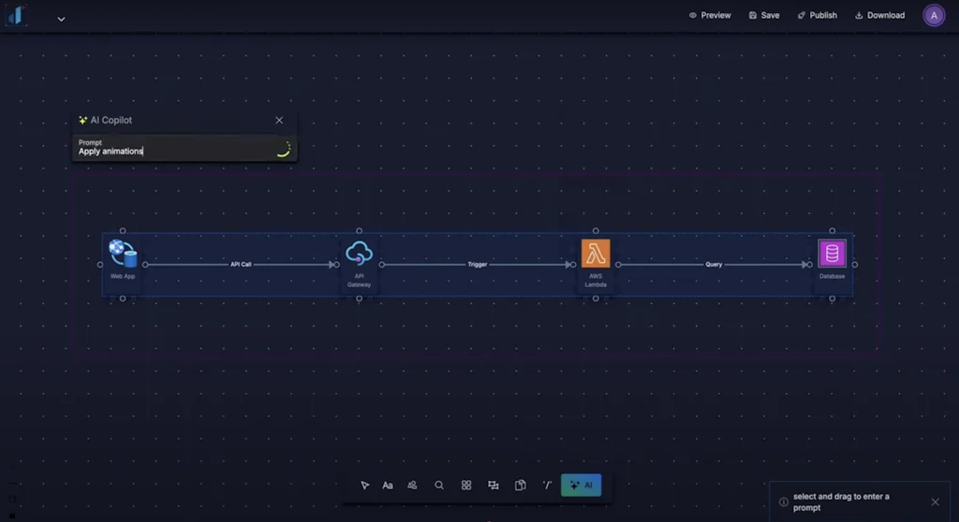
Task: Activate the AI sparkle button
Action: 582,486
